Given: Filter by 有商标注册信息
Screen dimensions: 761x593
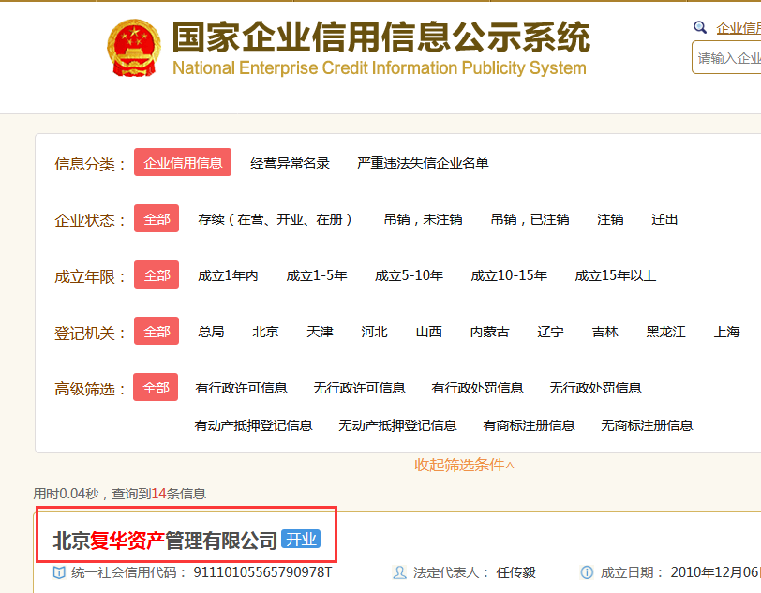Looking at the screenshot, I should tap(529, 425).
